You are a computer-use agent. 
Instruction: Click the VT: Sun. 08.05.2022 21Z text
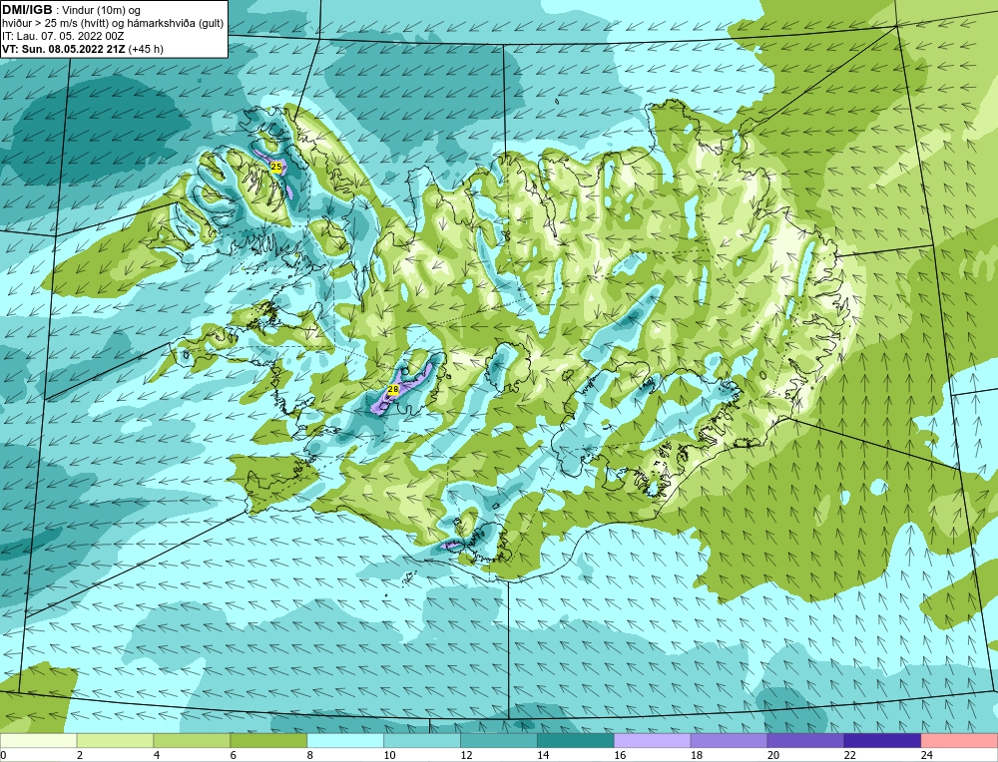pyautogui.click(x=64, y=49)
